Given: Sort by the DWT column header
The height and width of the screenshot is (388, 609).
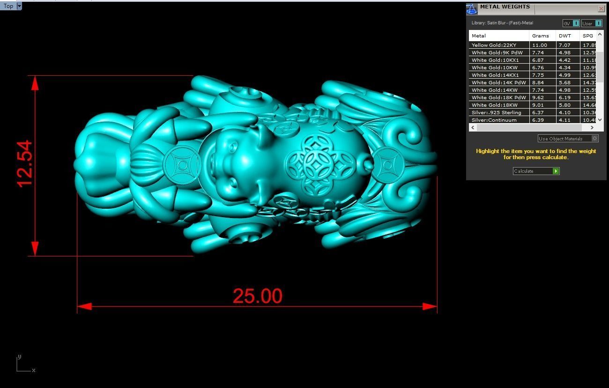Looking at the screenshot, I should coord(568,36).
